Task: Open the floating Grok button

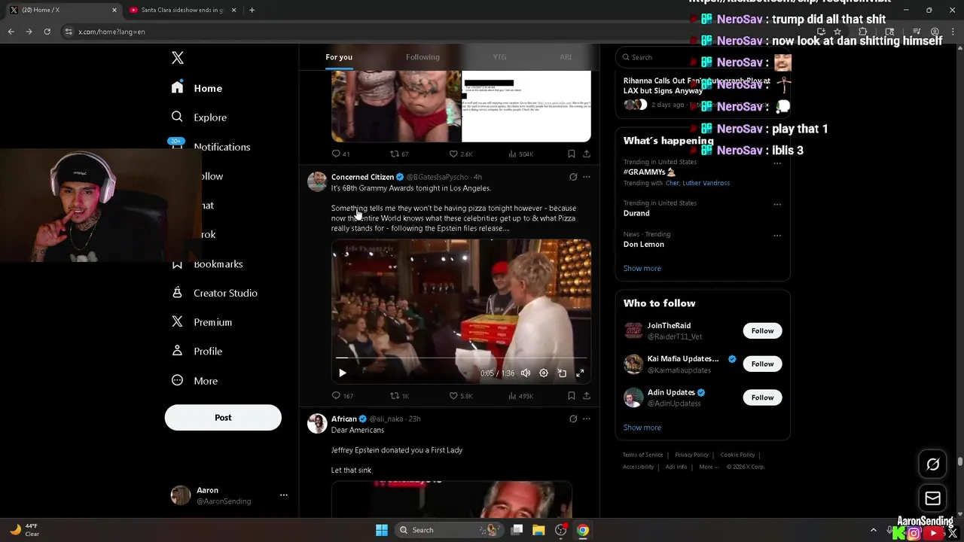Action: pyautogui.click(x=932, y=464)
